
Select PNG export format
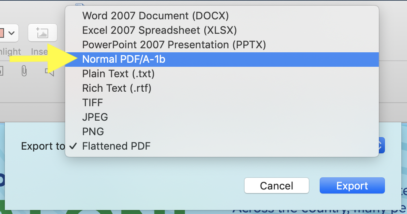(93, 132)
